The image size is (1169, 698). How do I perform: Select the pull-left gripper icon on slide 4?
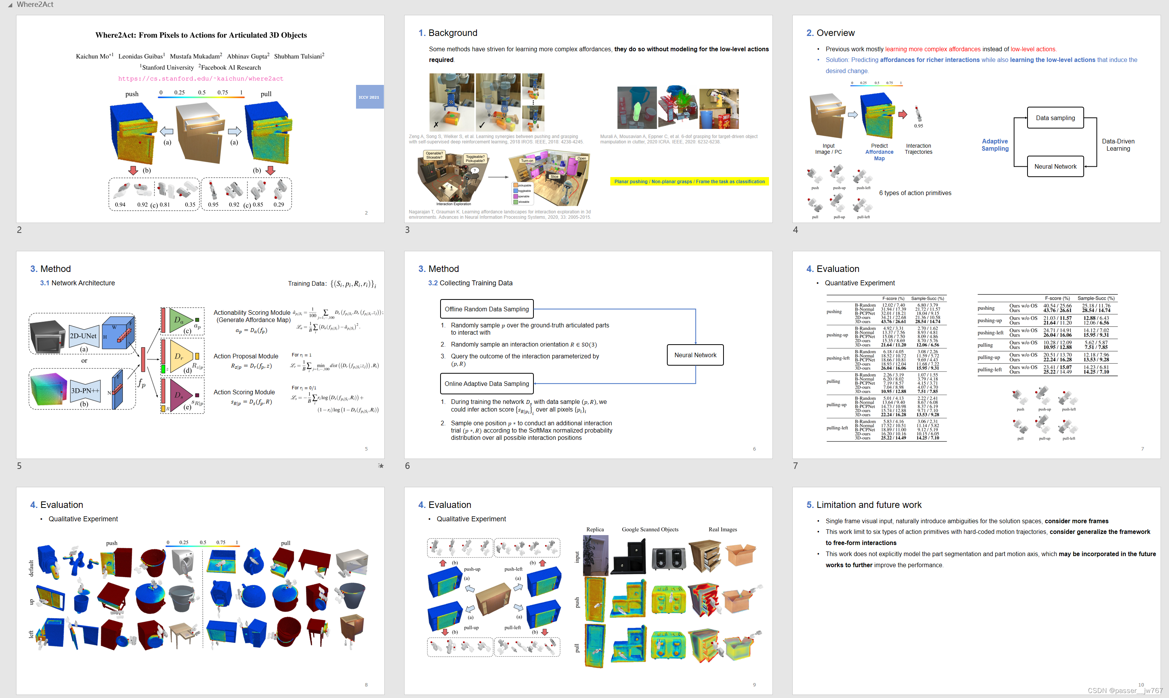tap(863, 205)
